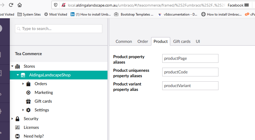Switch to the Common tab

(124, 41)
